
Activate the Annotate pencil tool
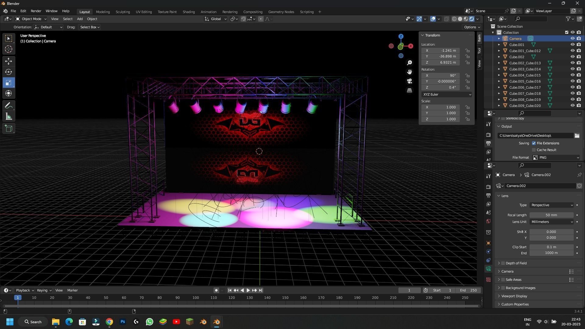9,106
